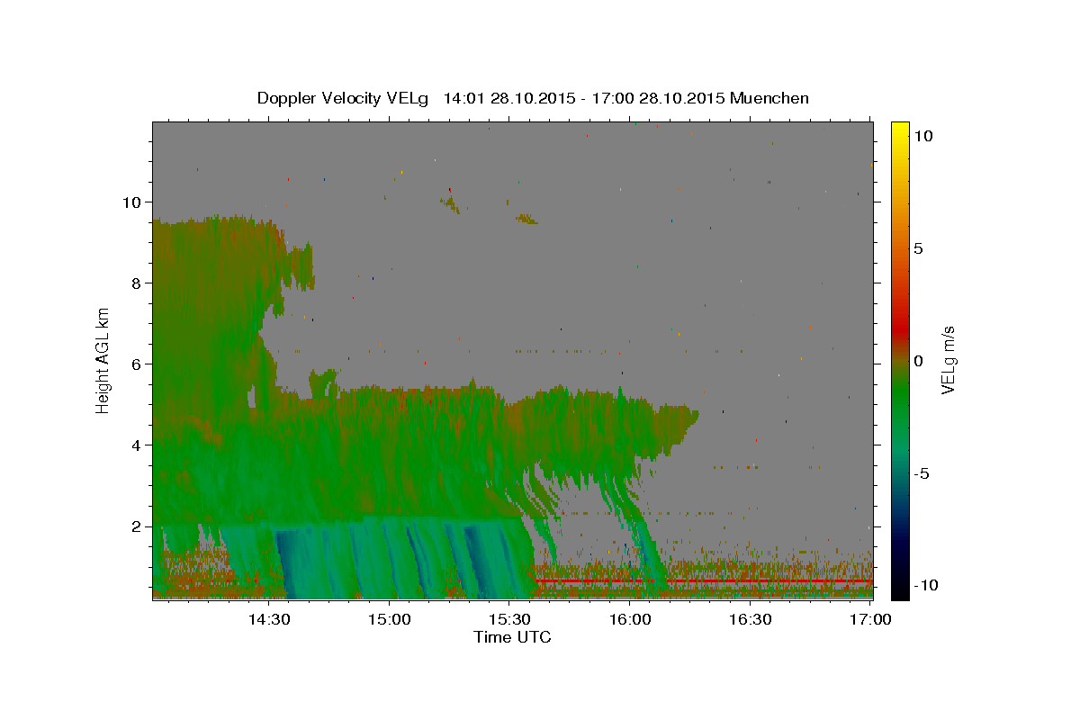Click the colorbar label '0'
Screen dimensions: 1080x720
point(919,361)
